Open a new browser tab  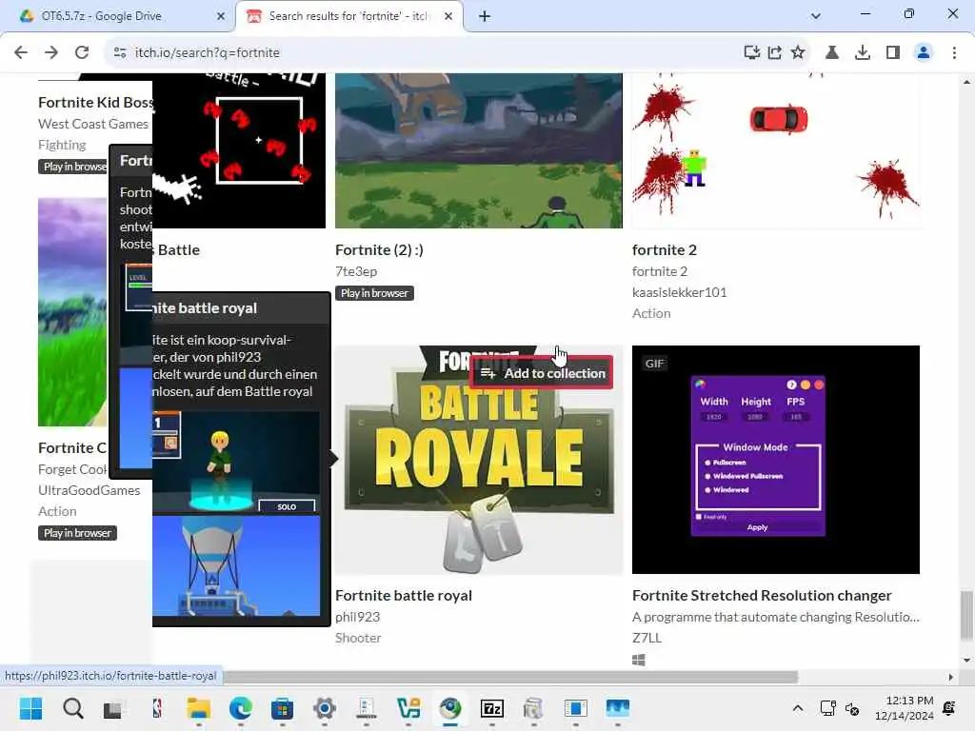(485, 16)
